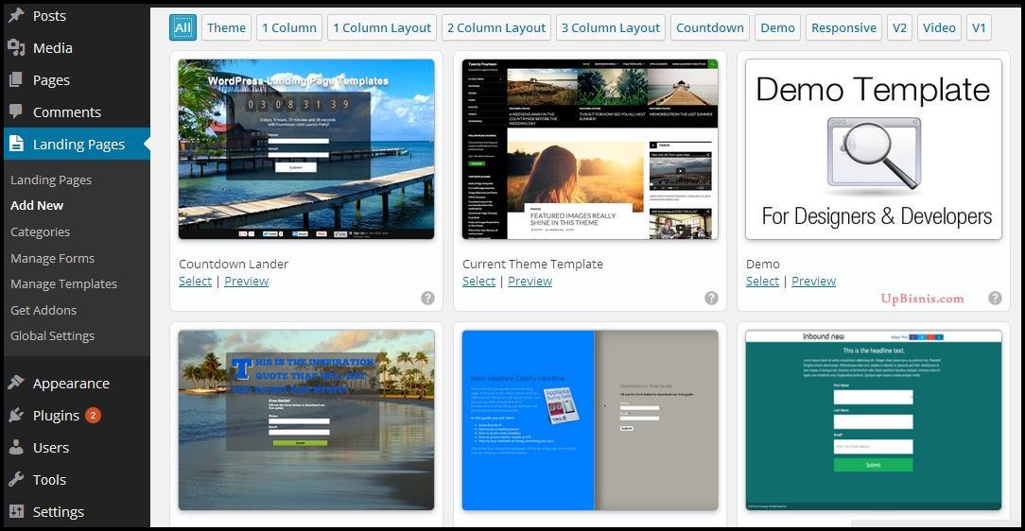This screenshot has width=1025, height=531.
Task: Click Add New submenu item
Action: click(37, 205)
